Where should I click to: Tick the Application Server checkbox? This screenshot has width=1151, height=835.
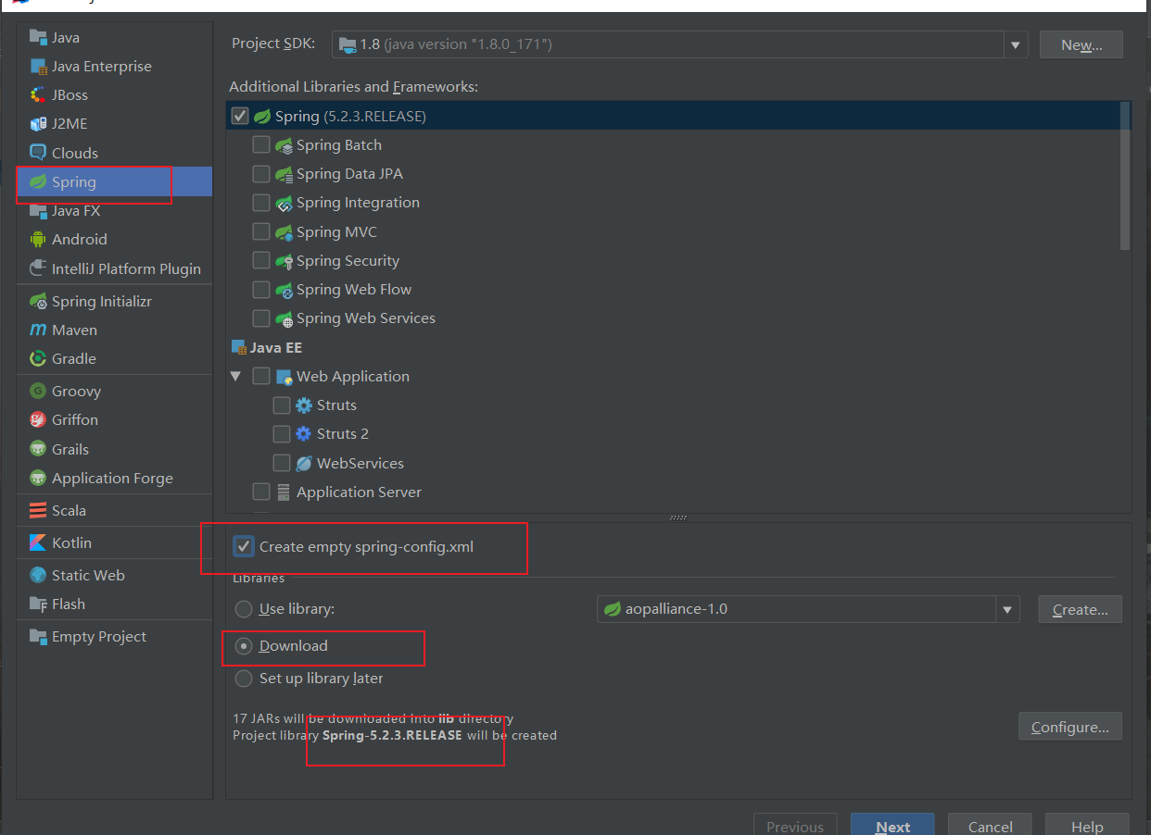click(x=261, y=492)
